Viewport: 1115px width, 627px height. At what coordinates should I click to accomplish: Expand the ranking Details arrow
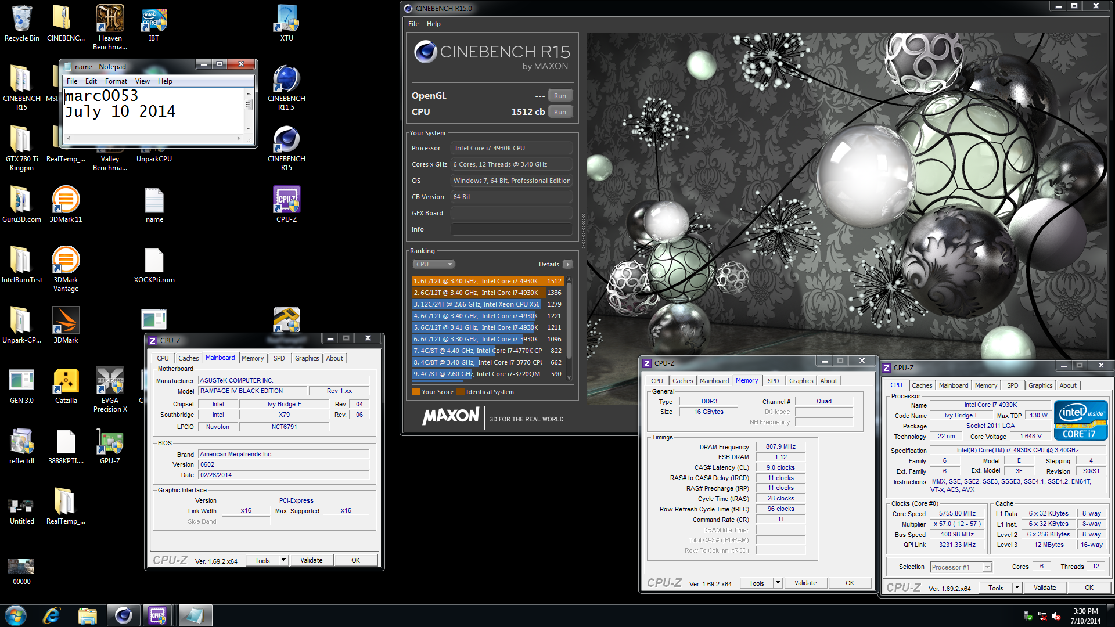coord(568,264)
